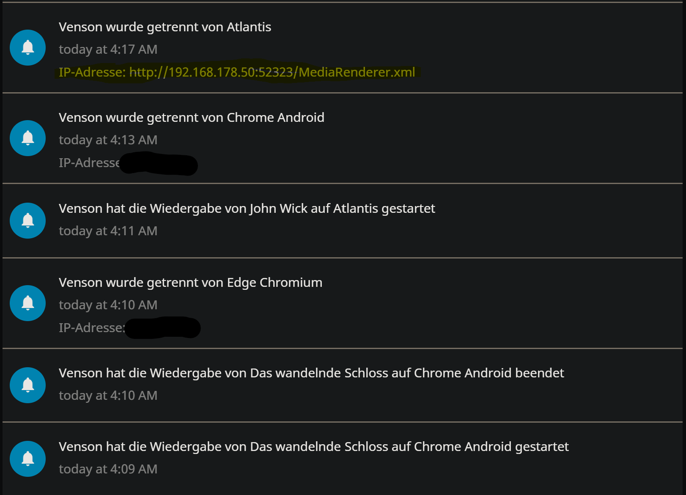Select the bell icon for Chrome Android disconnect alert

(x=27, y=138)
